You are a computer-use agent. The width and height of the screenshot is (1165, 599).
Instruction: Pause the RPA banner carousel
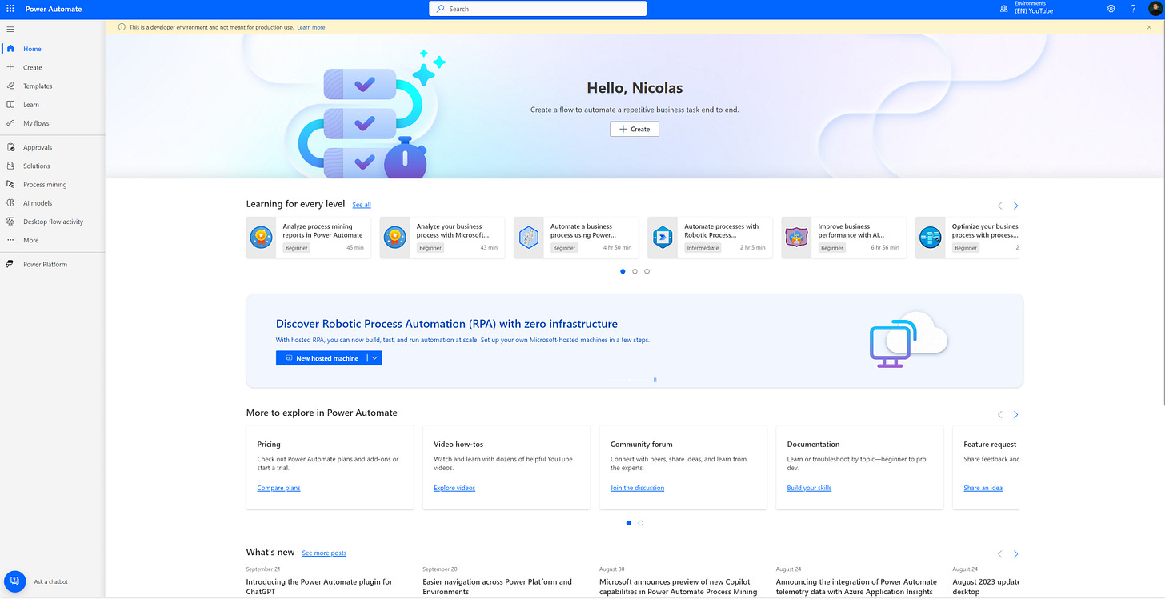pyautogui.click(x=655, y=380)
